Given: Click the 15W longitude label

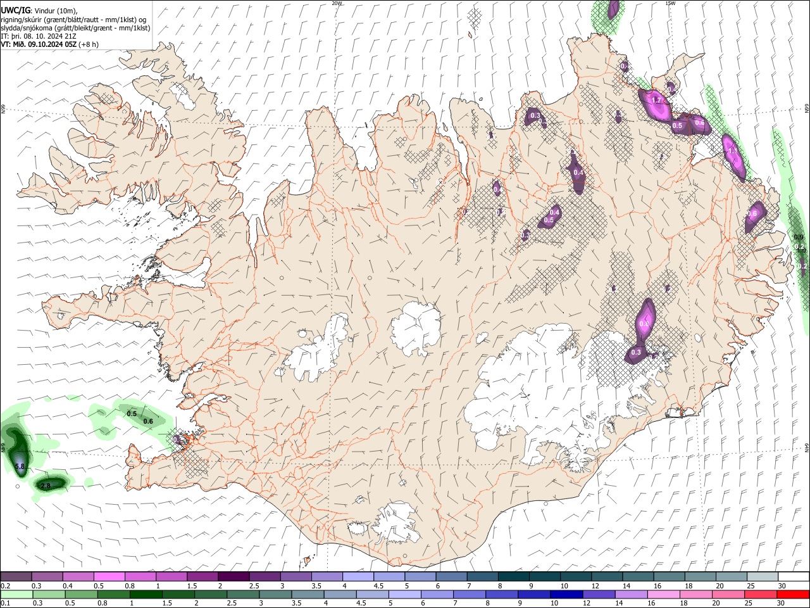Looking at the screenshot, I should (670, 3).
